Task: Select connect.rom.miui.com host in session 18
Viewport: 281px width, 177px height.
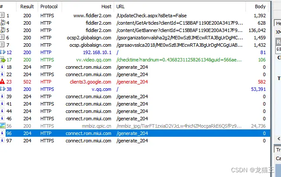Action: [88, 67]
